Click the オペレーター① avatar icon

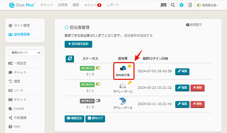click(123, 85)
